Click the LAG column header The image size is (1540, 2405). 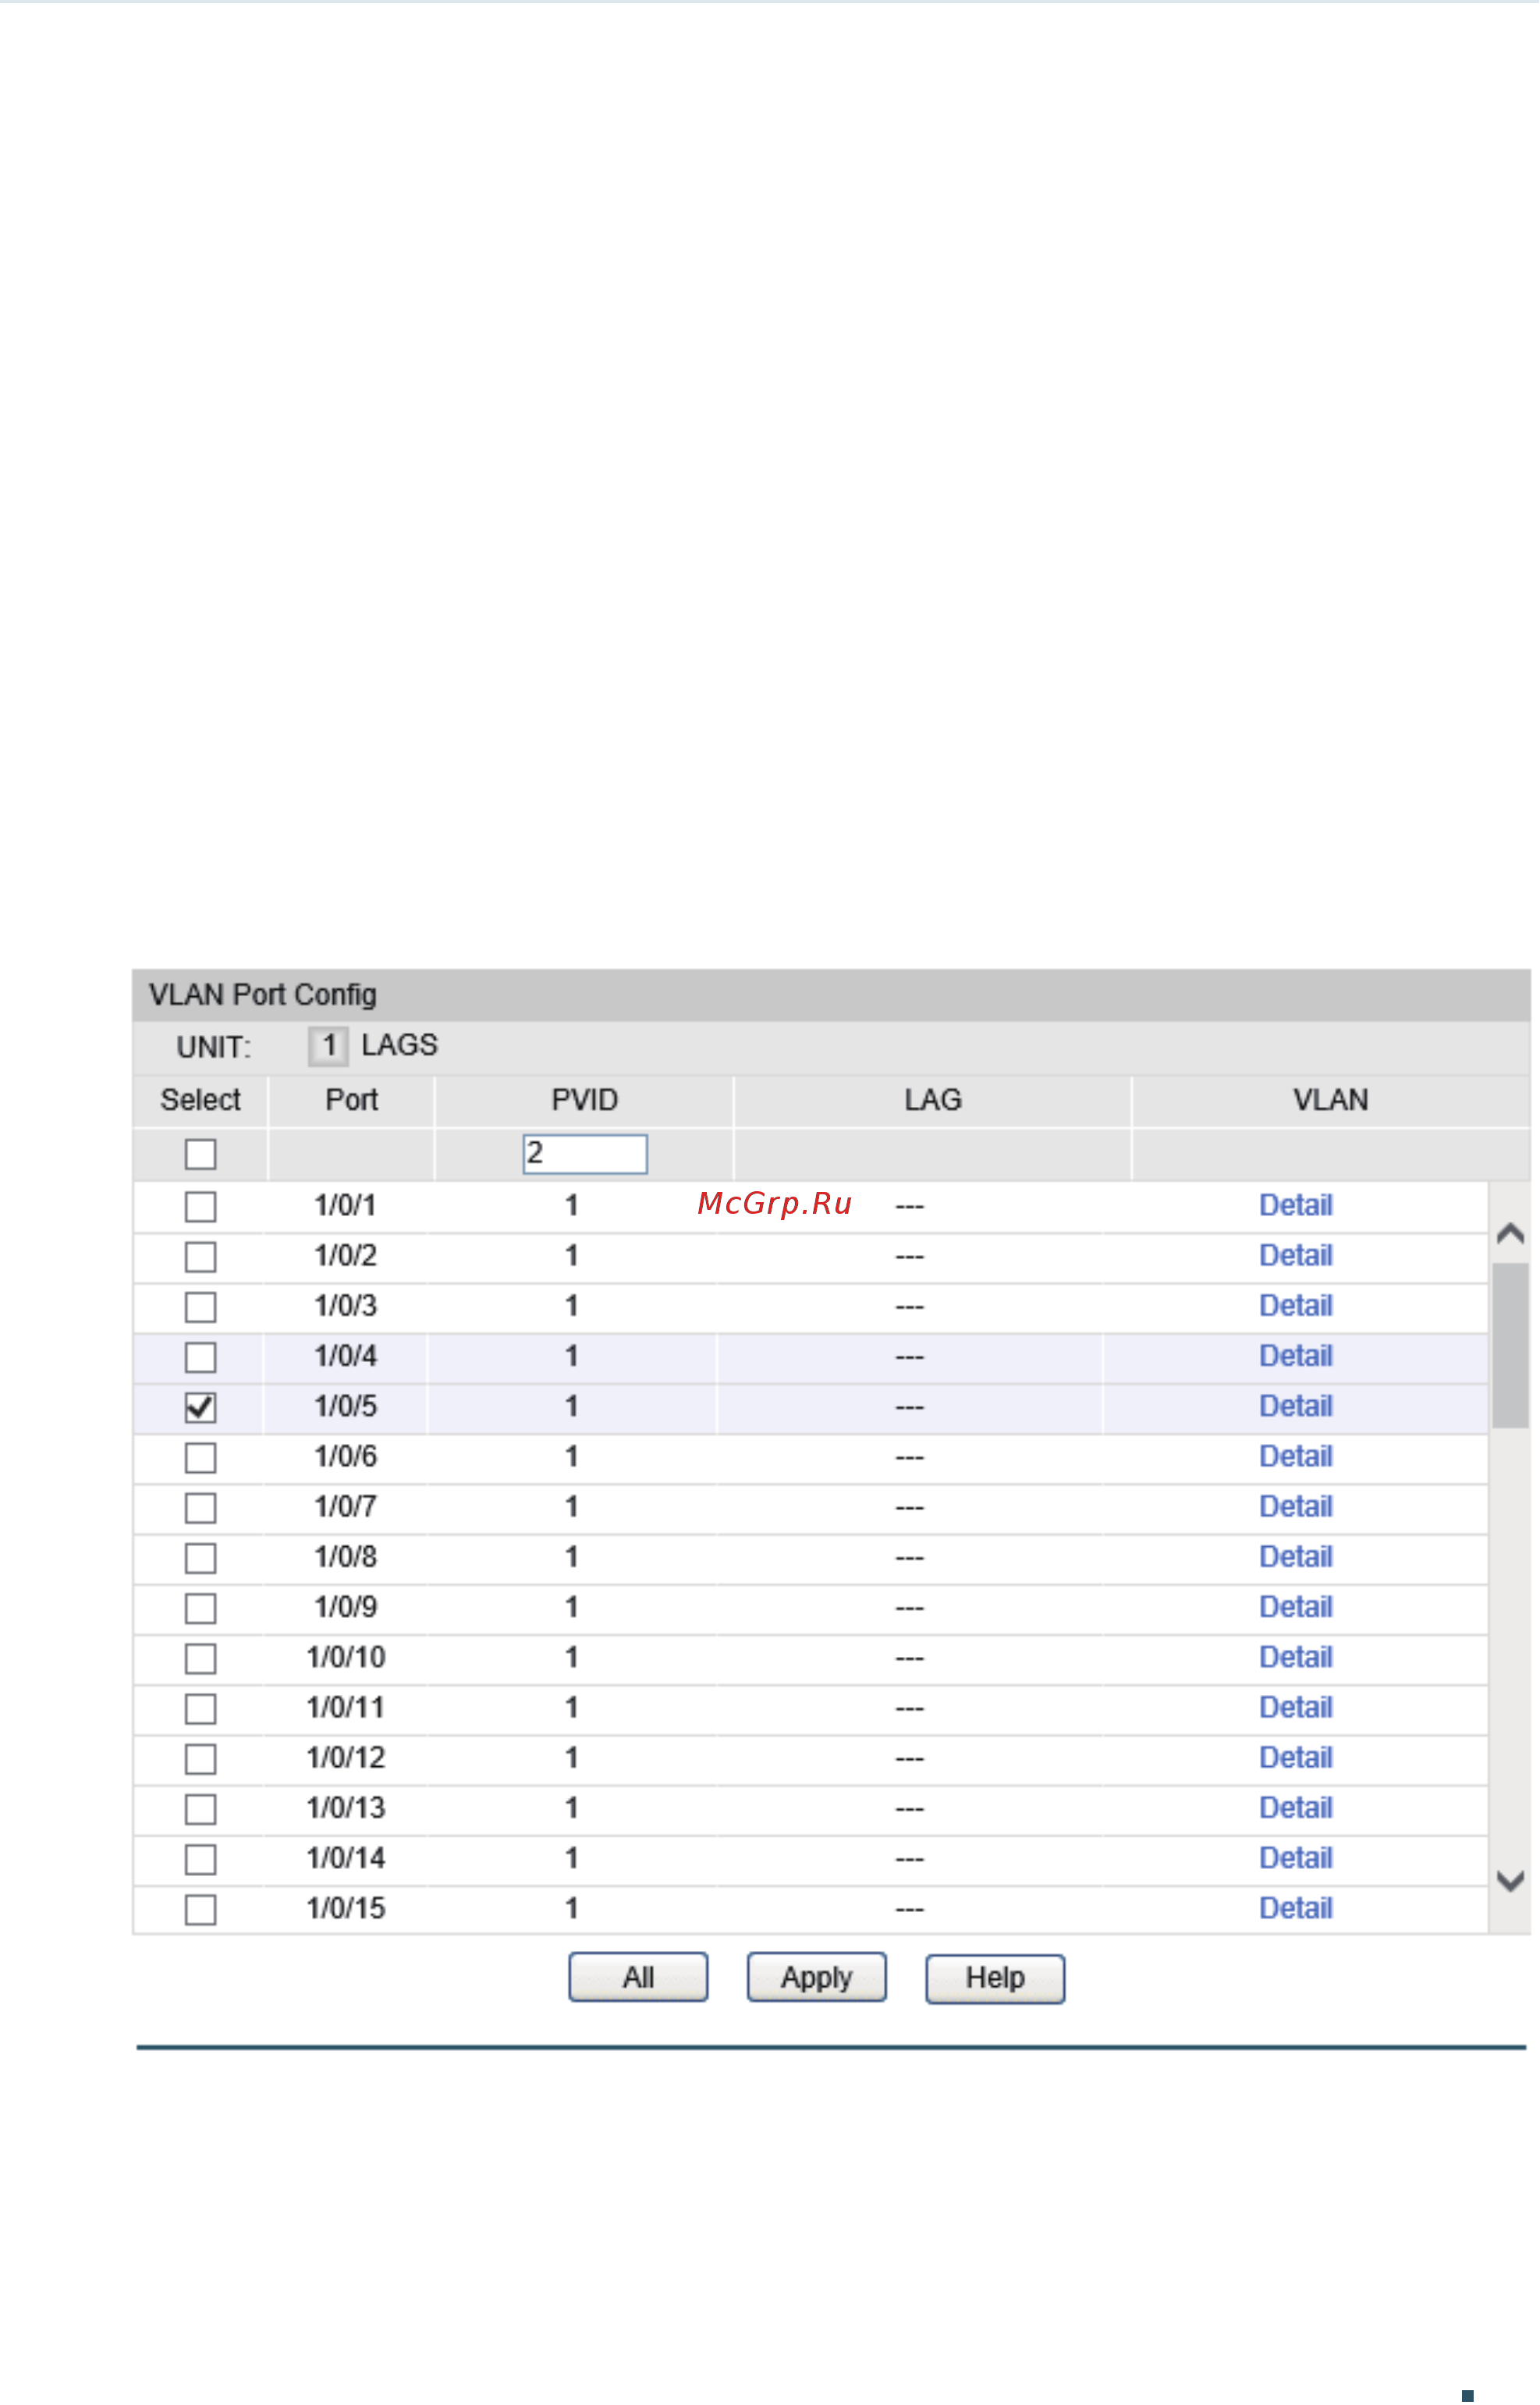932,1100
